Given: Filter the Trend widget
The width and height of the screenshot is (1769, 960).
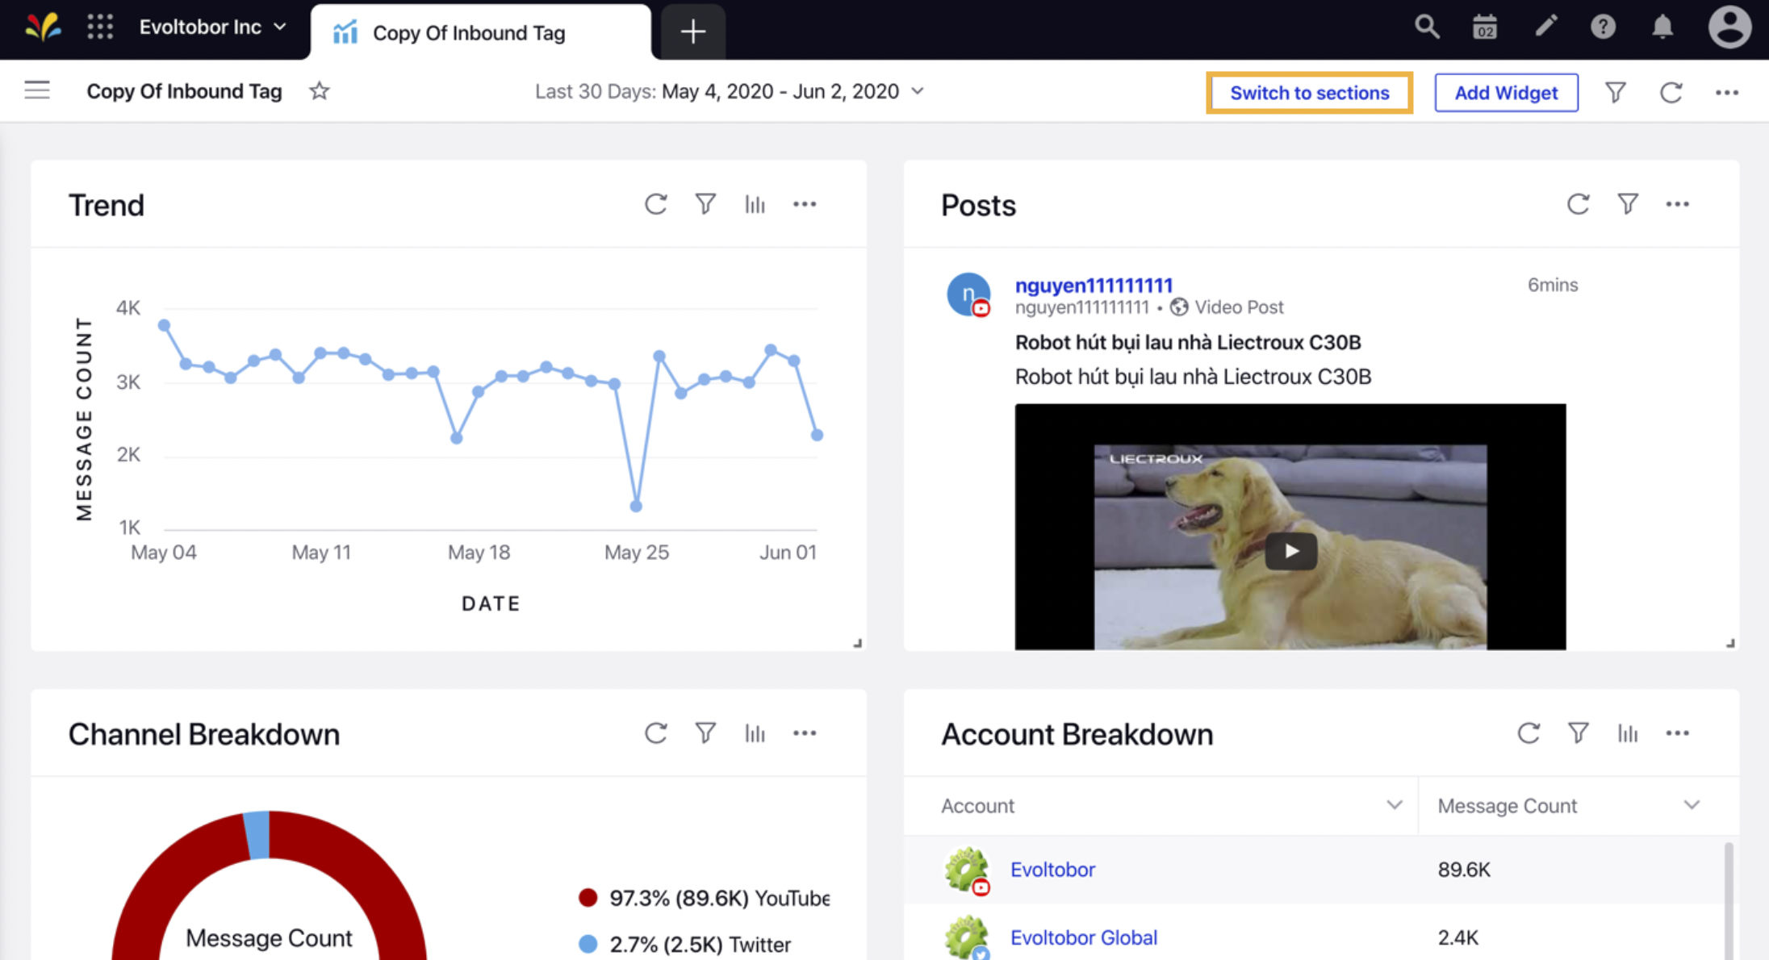Looking at the screenshot, I should (x=705, y=204).
